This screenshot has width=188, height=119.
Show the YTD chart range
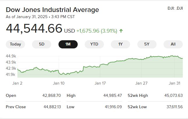click(94, 44)
